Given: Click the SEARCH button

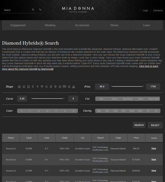Looking at the screenshot, I should pos(139,125).
